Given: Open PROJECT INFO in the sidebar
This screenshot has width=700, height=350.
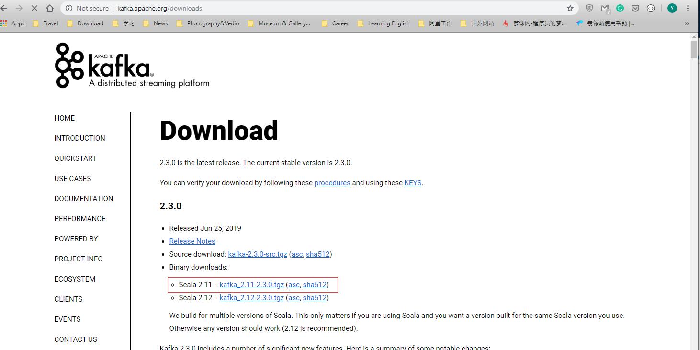Looking at the screenshot, I should click(x=79, y=259).
